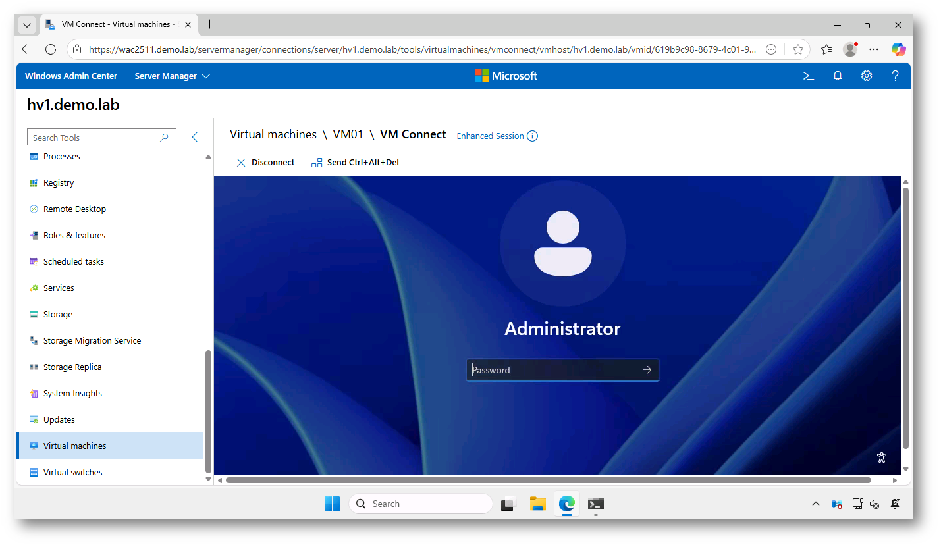Click the horizontal scrollbar under VM view
The width and height of the screenshot is (941, 547).
coord(548,481)
